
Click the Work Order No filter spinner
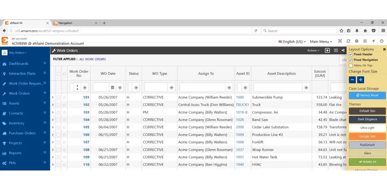[77, 87]
